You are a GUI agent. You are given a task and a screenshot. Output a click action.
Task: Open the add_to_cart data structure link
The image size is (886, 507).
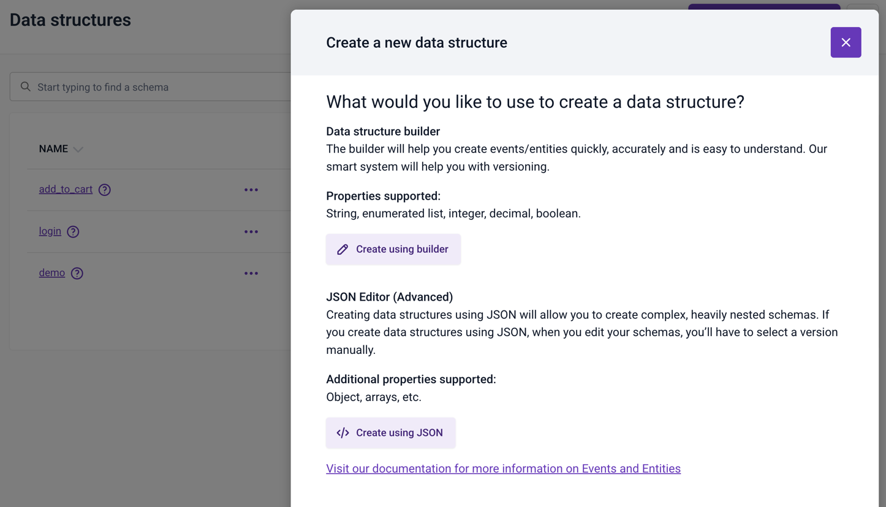pyautogui.click(x=66, y=189)
